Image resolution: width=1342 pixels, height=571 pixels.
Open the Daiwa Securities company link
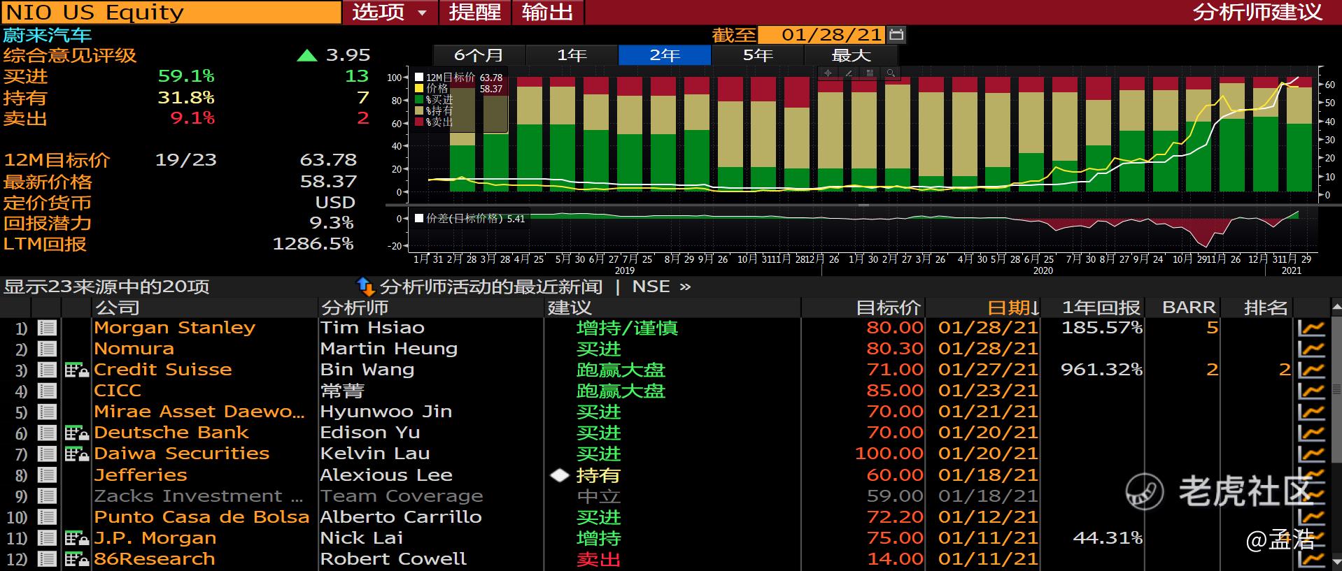pos(182,454)
